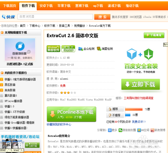Open the 安卓下载 tab

coord(46,6)
